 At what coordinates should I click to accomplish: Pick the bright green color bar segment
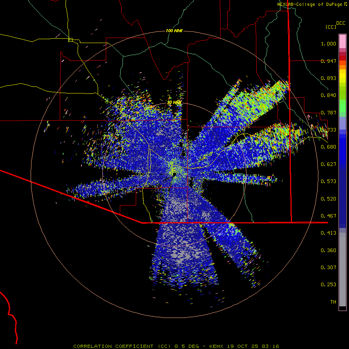click(342, 106)
